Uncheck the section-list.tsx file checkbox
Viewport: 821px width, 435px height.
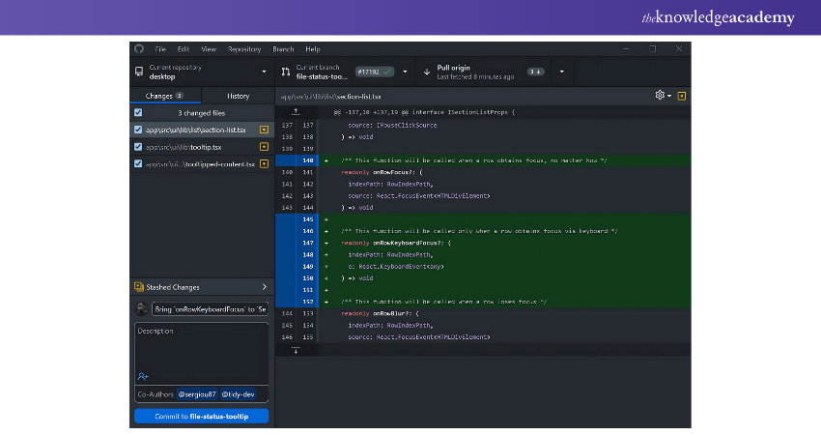pyautogui.click(x=138, y=130)
